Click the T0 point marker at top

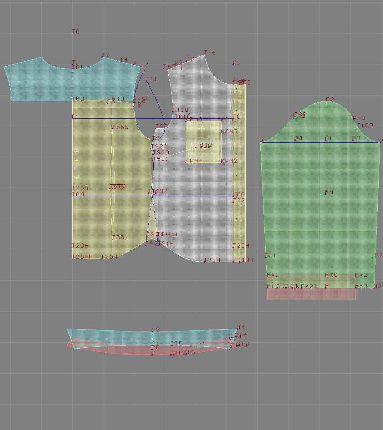tap(72, 33)
